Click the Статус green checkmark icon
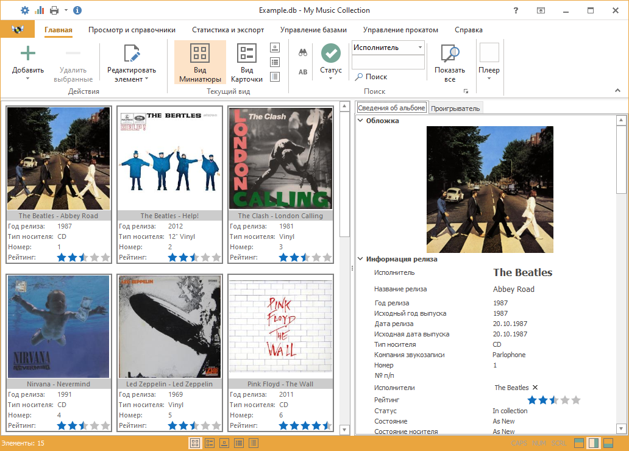 [x=331, y=53]
